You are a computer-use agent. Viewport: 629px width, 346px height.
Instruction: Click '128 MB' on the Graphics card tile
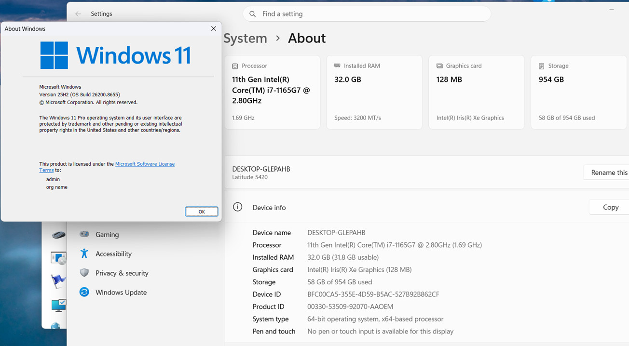(x=449, y=80)
